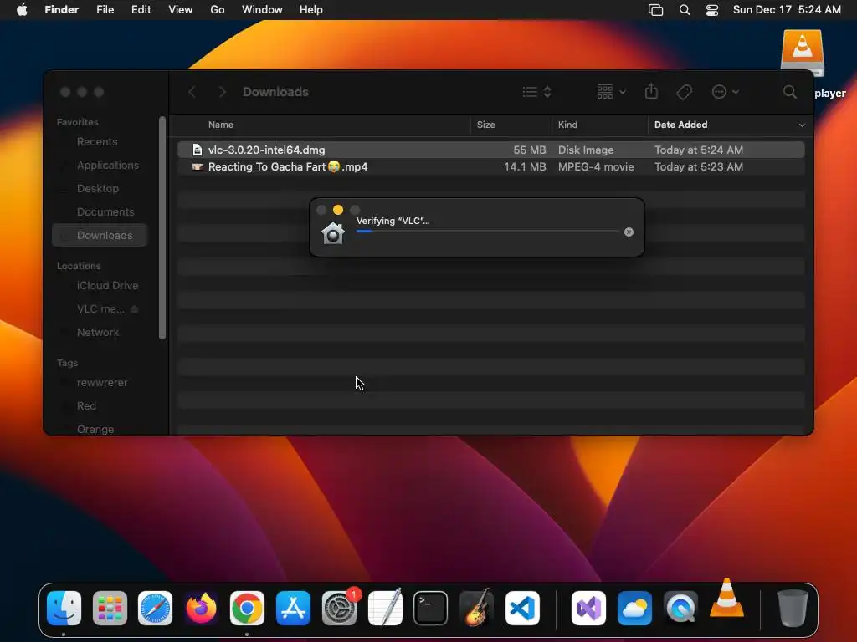Open the Window menu
857x642 pixels.
[262, 10]
